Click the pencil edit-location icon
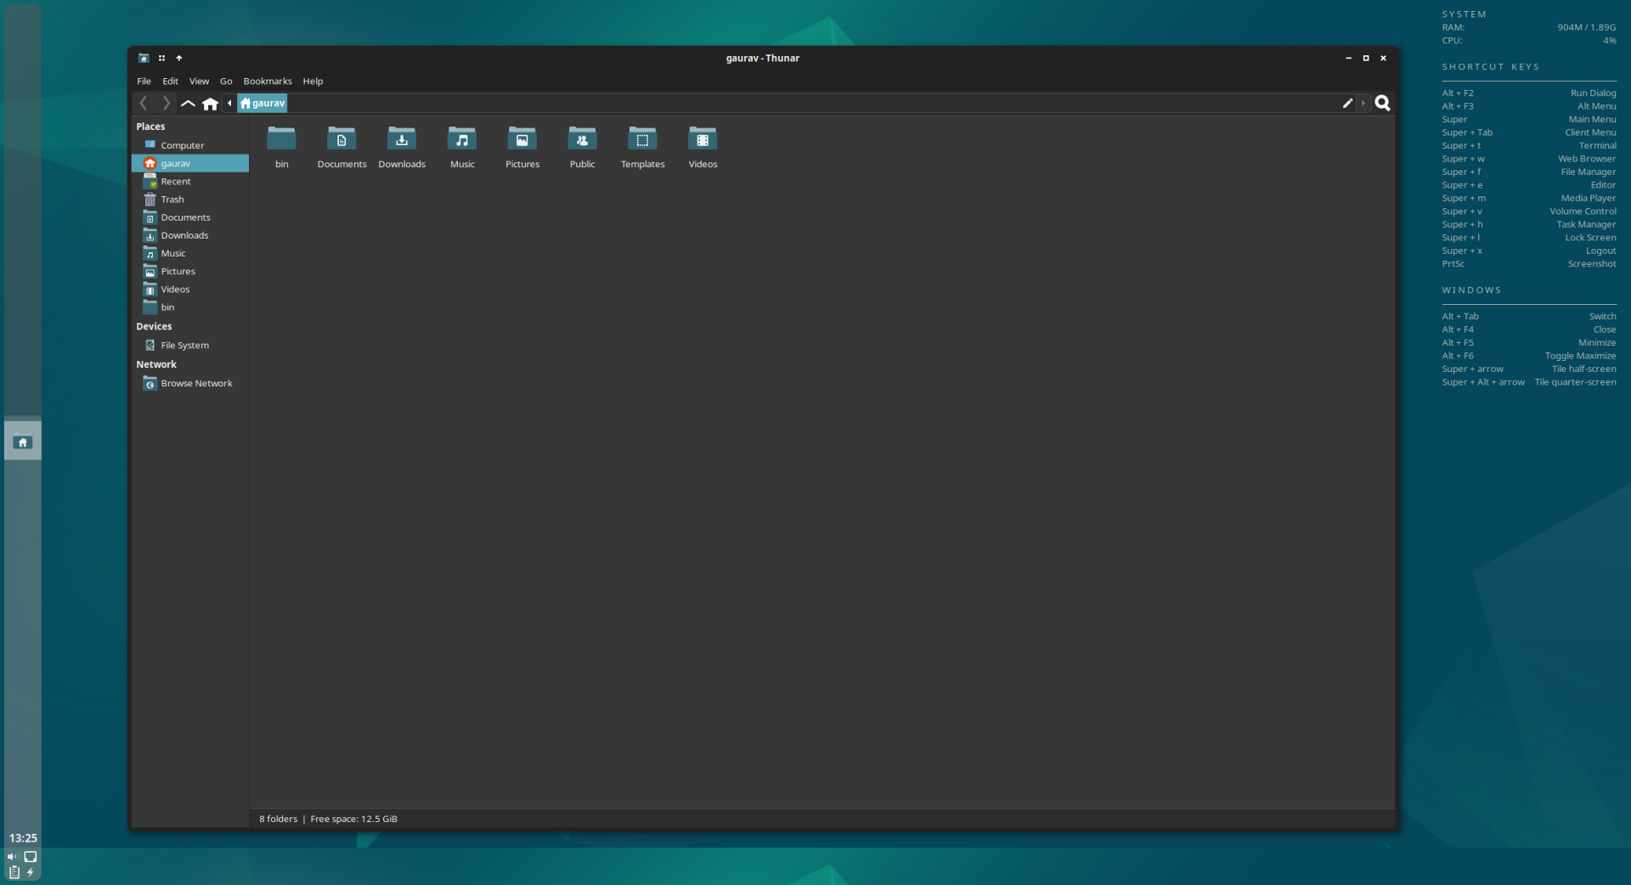The image size is (1631, 885). point(1347,103)
